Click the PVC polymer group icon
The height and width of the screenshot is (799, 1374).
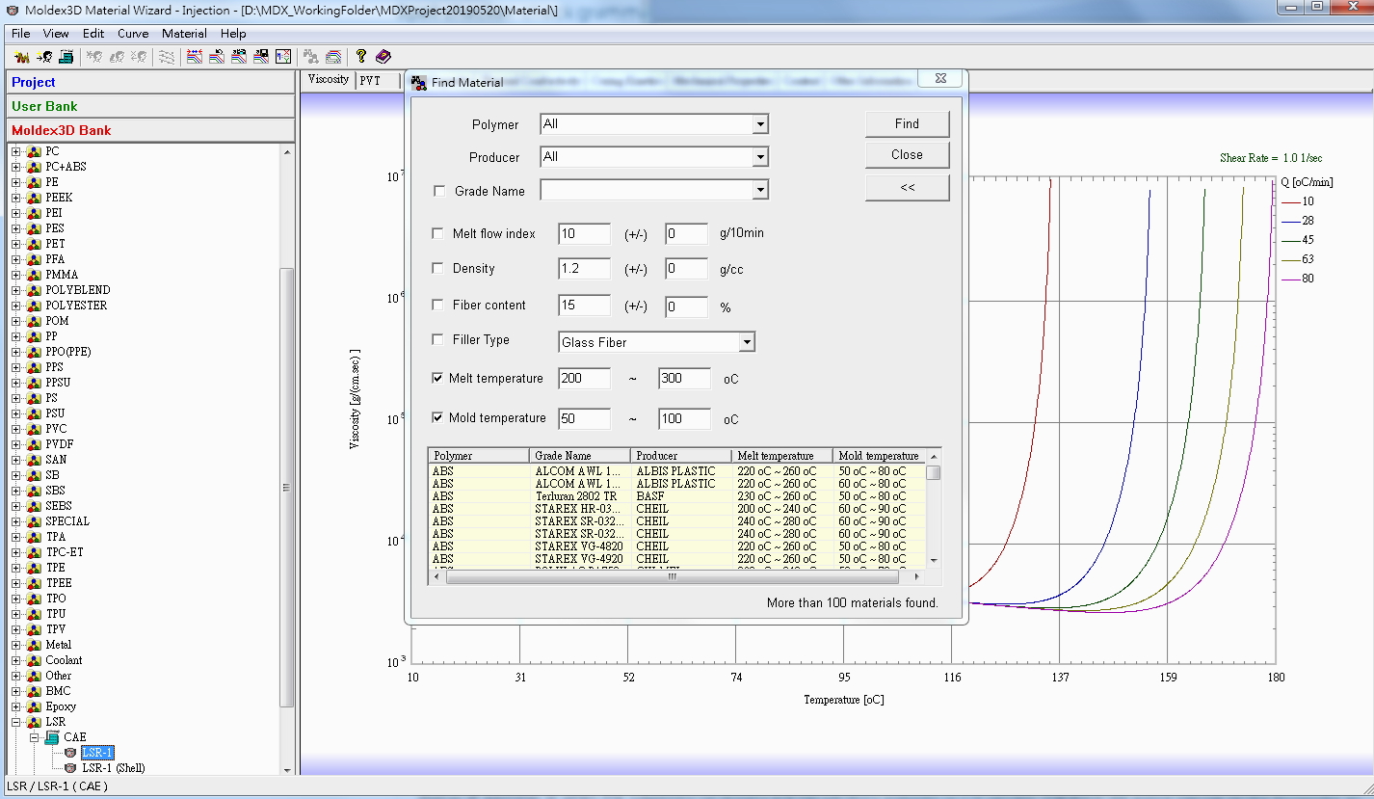[34, 429]
